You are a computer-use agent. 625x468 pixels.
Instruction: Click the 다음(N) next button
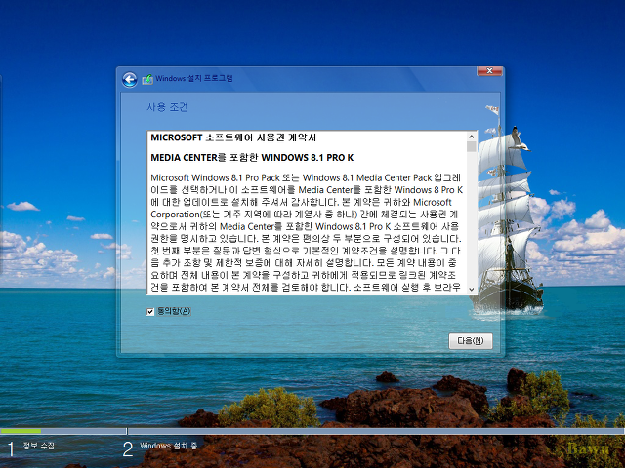click(471, 341)
